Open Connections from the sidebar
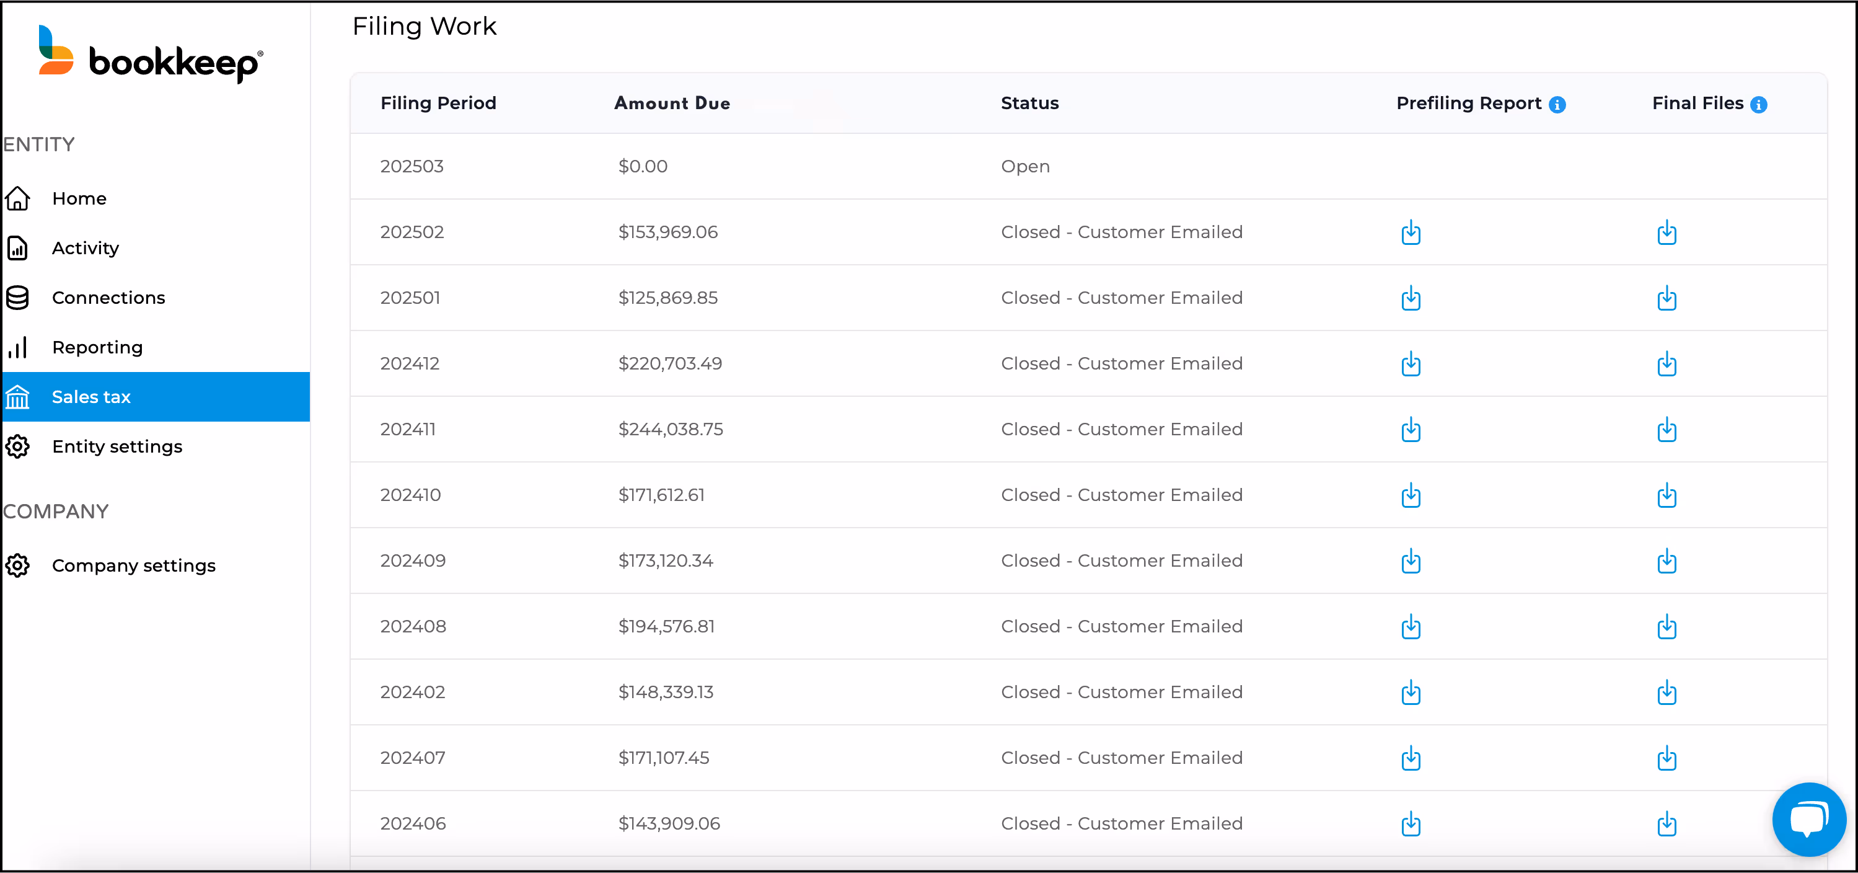Image resolution: width=1858 pixels, height=873 pixels. pyautogui.click(x=108, y=297)
